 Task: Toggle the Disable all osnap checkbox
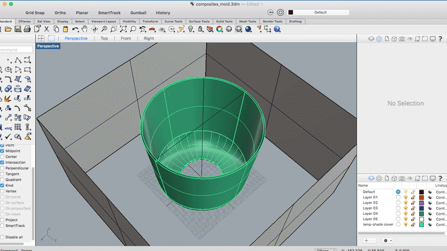2,237
